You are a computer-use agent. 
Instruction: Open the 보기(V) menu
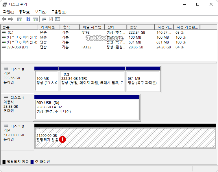(40, 12)
